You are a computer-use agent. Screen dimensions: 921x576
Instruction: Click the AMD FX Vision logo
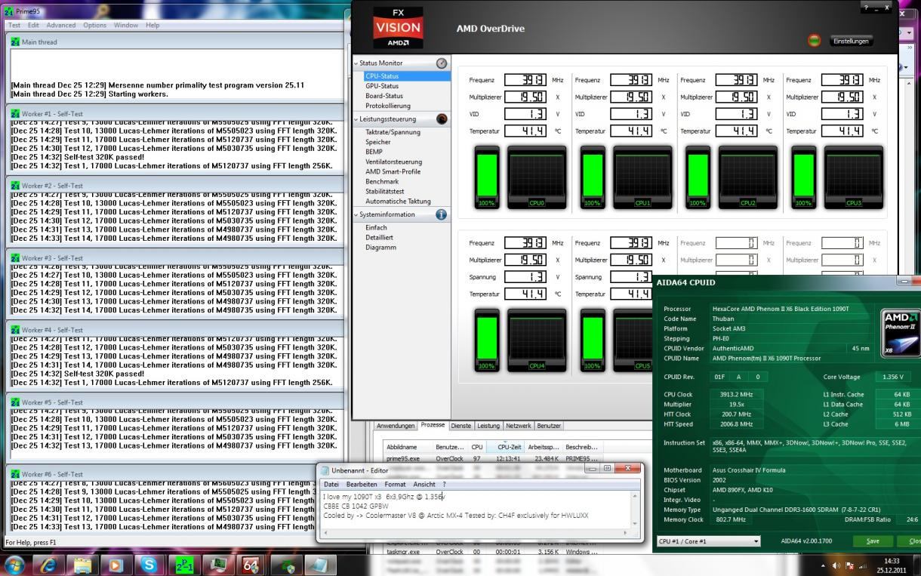point(399,28)
